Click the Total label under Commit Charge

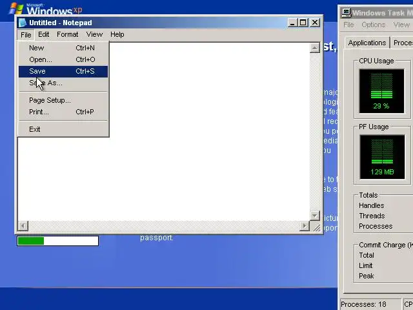point(367,255)
